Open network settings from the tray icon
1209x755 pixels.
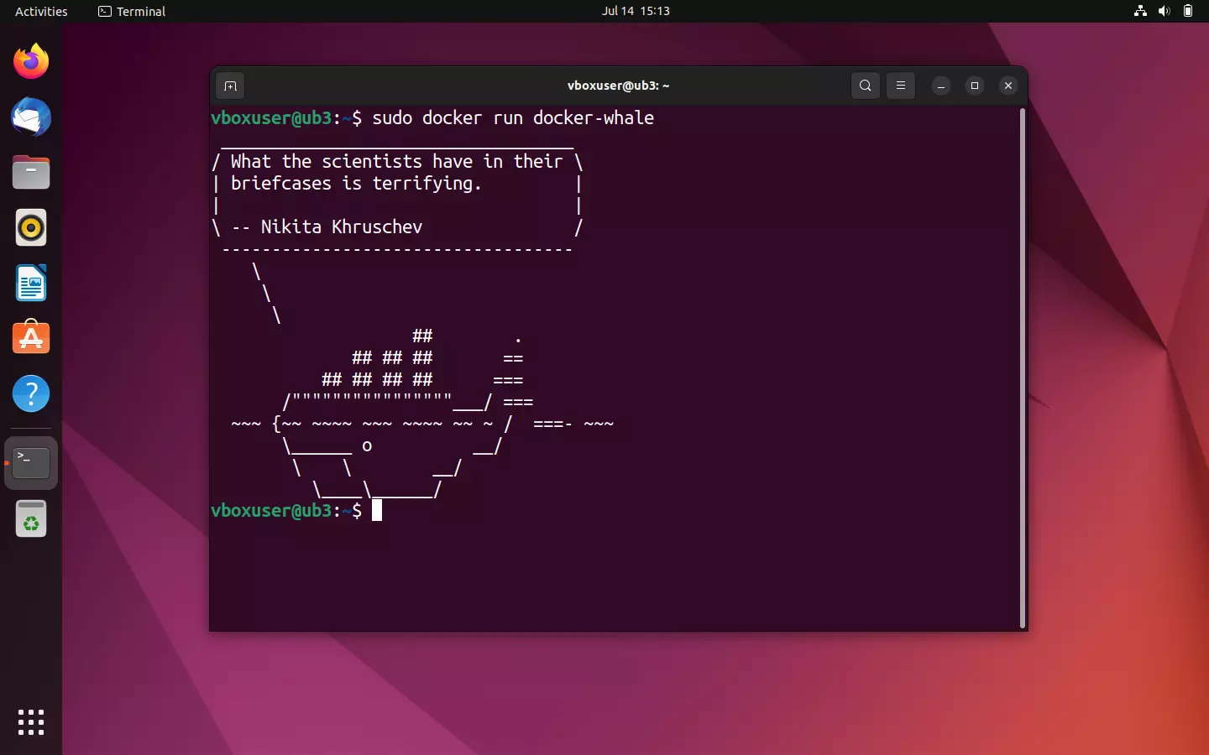[x=1139, y=12]
